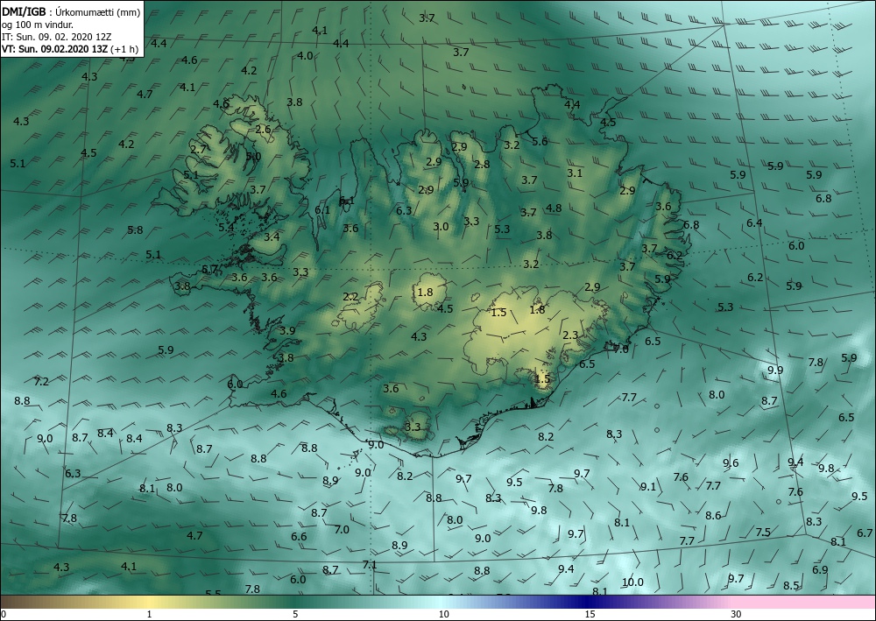The width and height of the screenshot is (876, 621).
Task: Click the 7.1 value on the map
Action: tap(370, 565)
